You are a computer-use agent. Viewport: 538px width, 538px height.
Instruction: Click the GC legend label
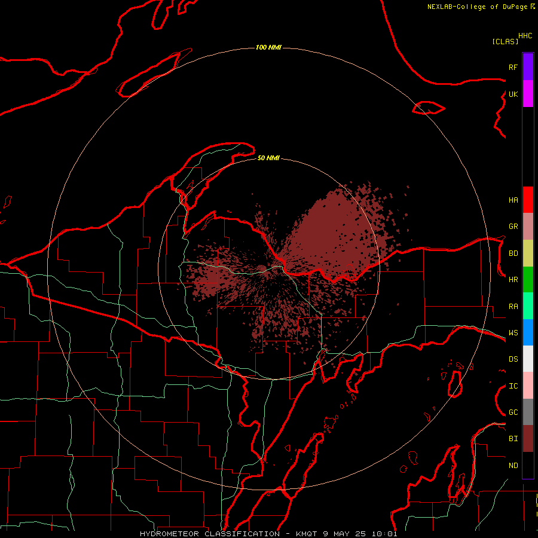coord(513,412)
